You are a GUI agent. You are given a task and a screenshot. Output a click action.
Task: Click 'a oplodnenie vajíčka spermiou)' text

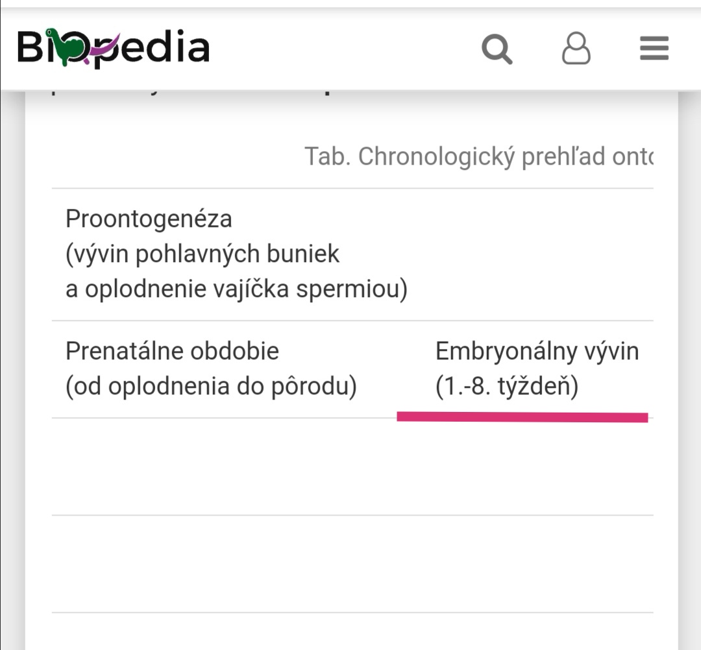(236, 289)
